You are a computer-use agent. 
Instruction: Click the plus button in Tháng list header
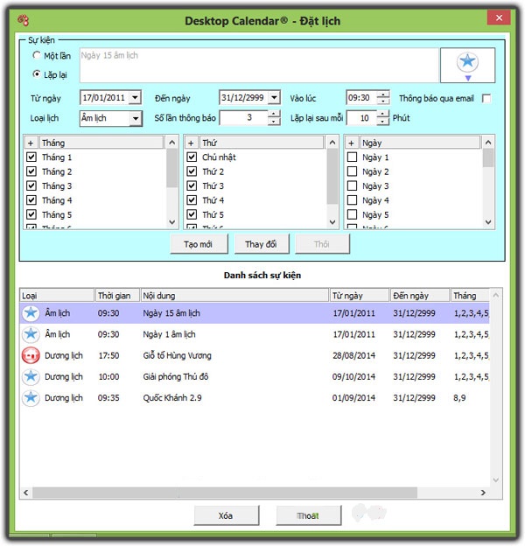tap(31, 143)
